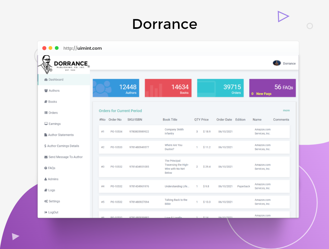Viewport: 329px width, 249px height.
Task: Click the Earnings monitor icon
Action: coord(46,124)
